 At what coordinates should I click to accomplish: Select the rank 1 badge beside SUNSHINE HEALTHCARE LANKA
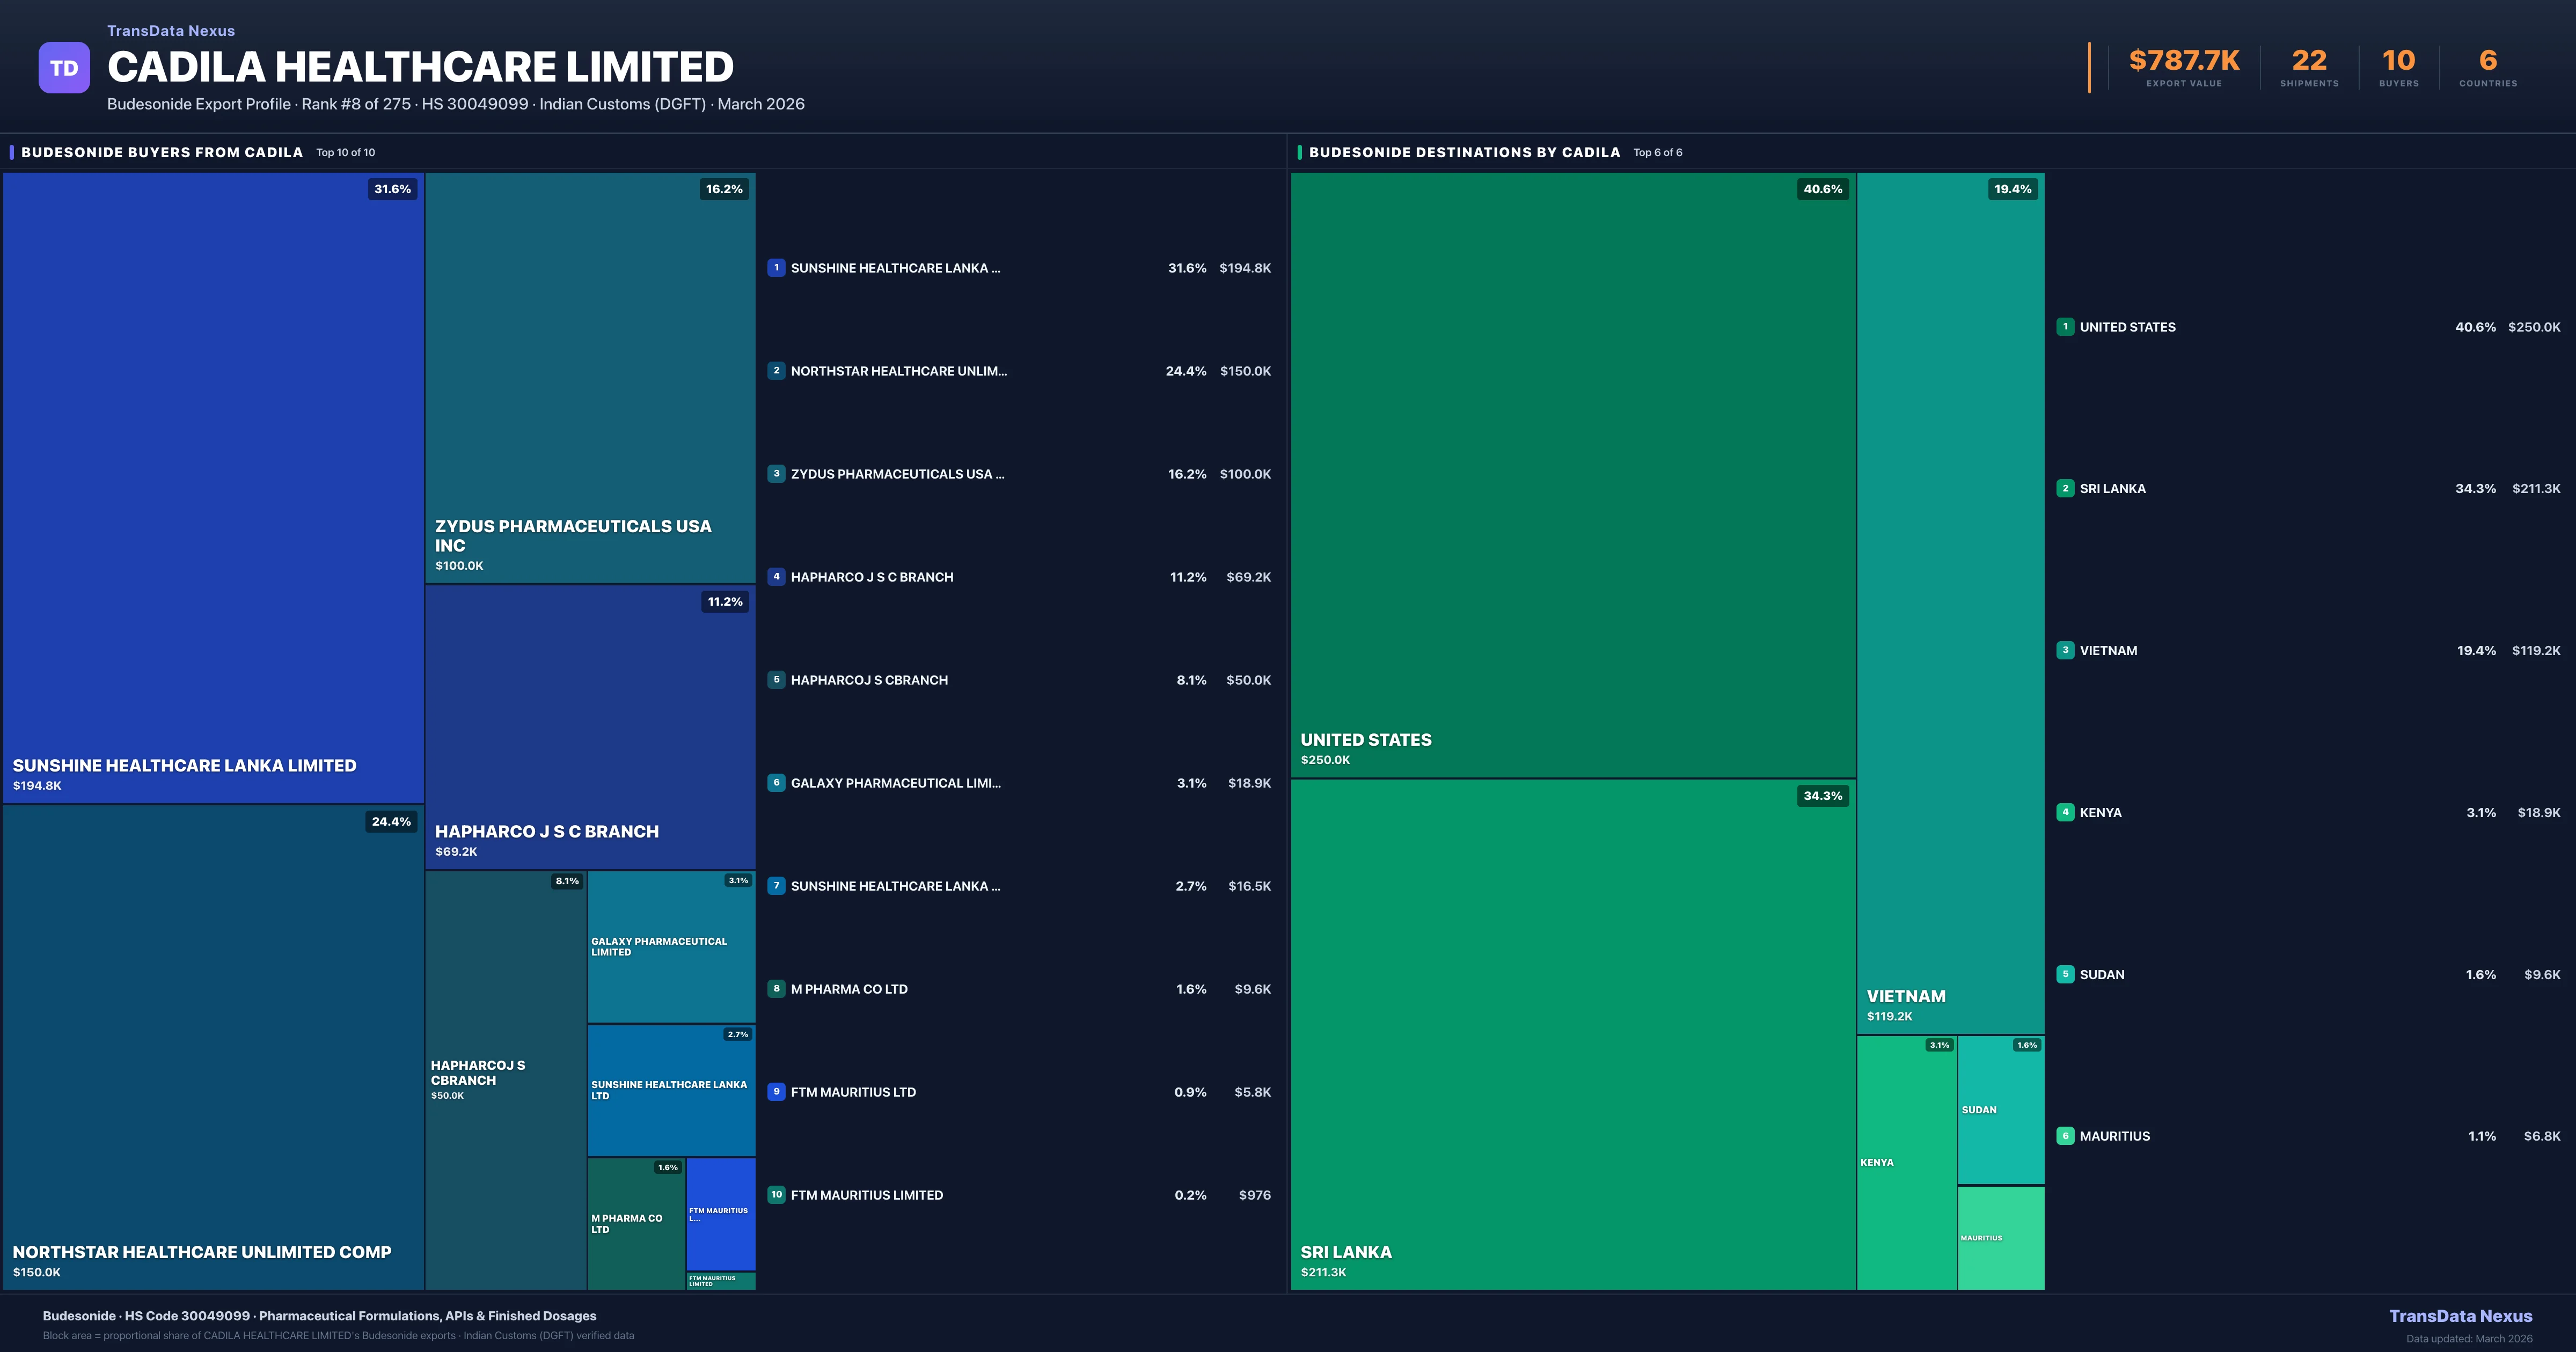777,268
